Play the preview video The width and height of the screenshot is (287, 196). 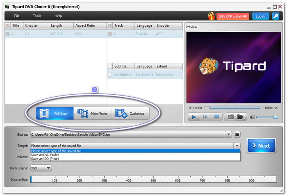tap(194, 117)
